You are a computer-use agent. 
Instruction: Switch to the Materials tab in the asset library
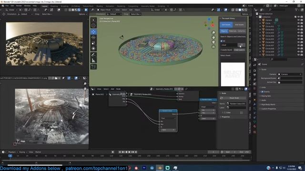(x=233, y=31)
